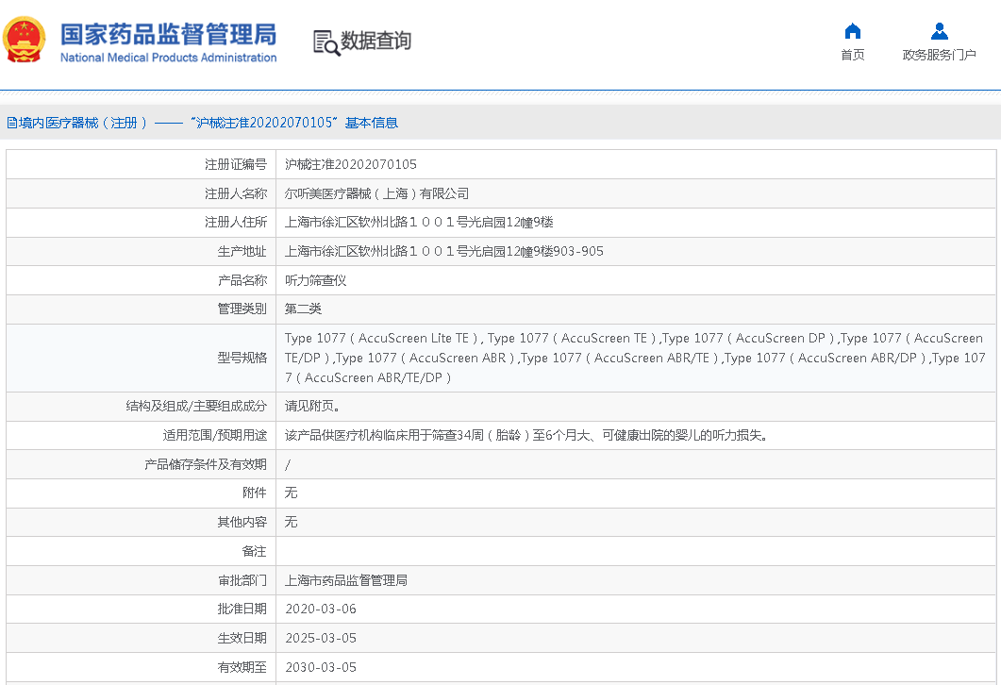Image resolution: width=1001 pixels, height=685 pixels.
Task: Click the 数据查询 heading text
Action: pos(375,42)
